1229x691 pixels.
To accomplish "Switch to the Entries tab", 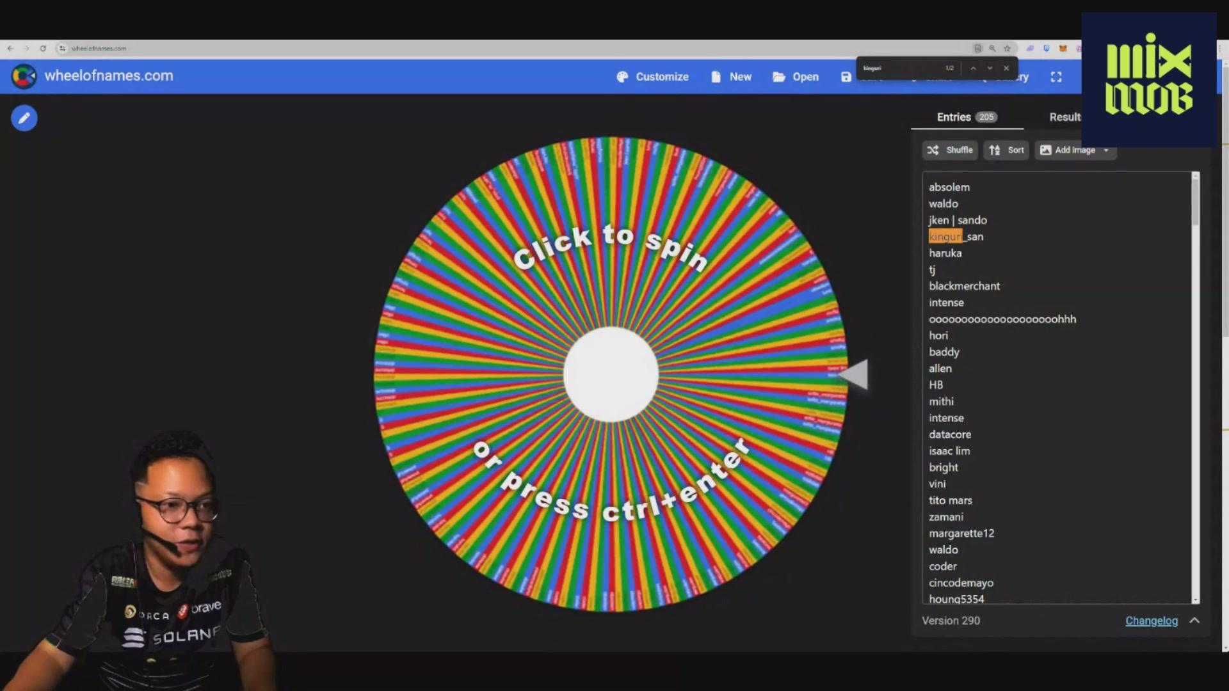I will pyautogui.click(x=966, y=117).
